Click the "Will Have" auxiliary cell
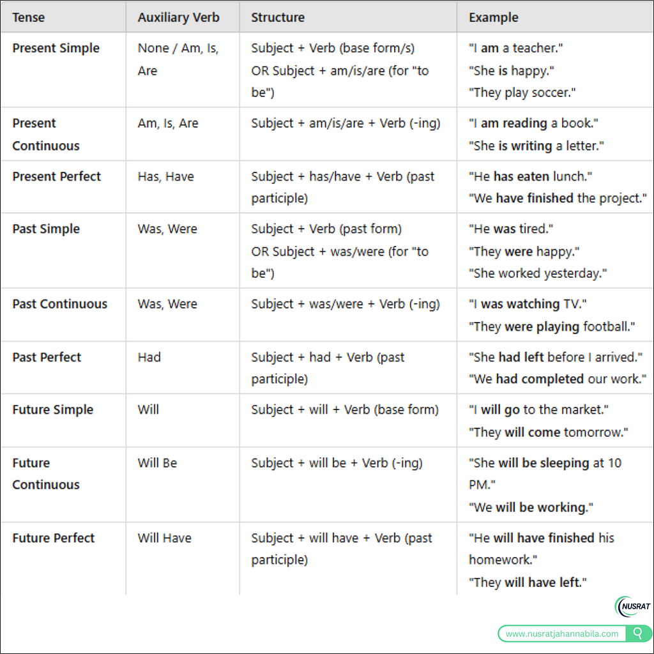This screenshot has width=654, height=654. pyautogui.click(x=164, y=538)
